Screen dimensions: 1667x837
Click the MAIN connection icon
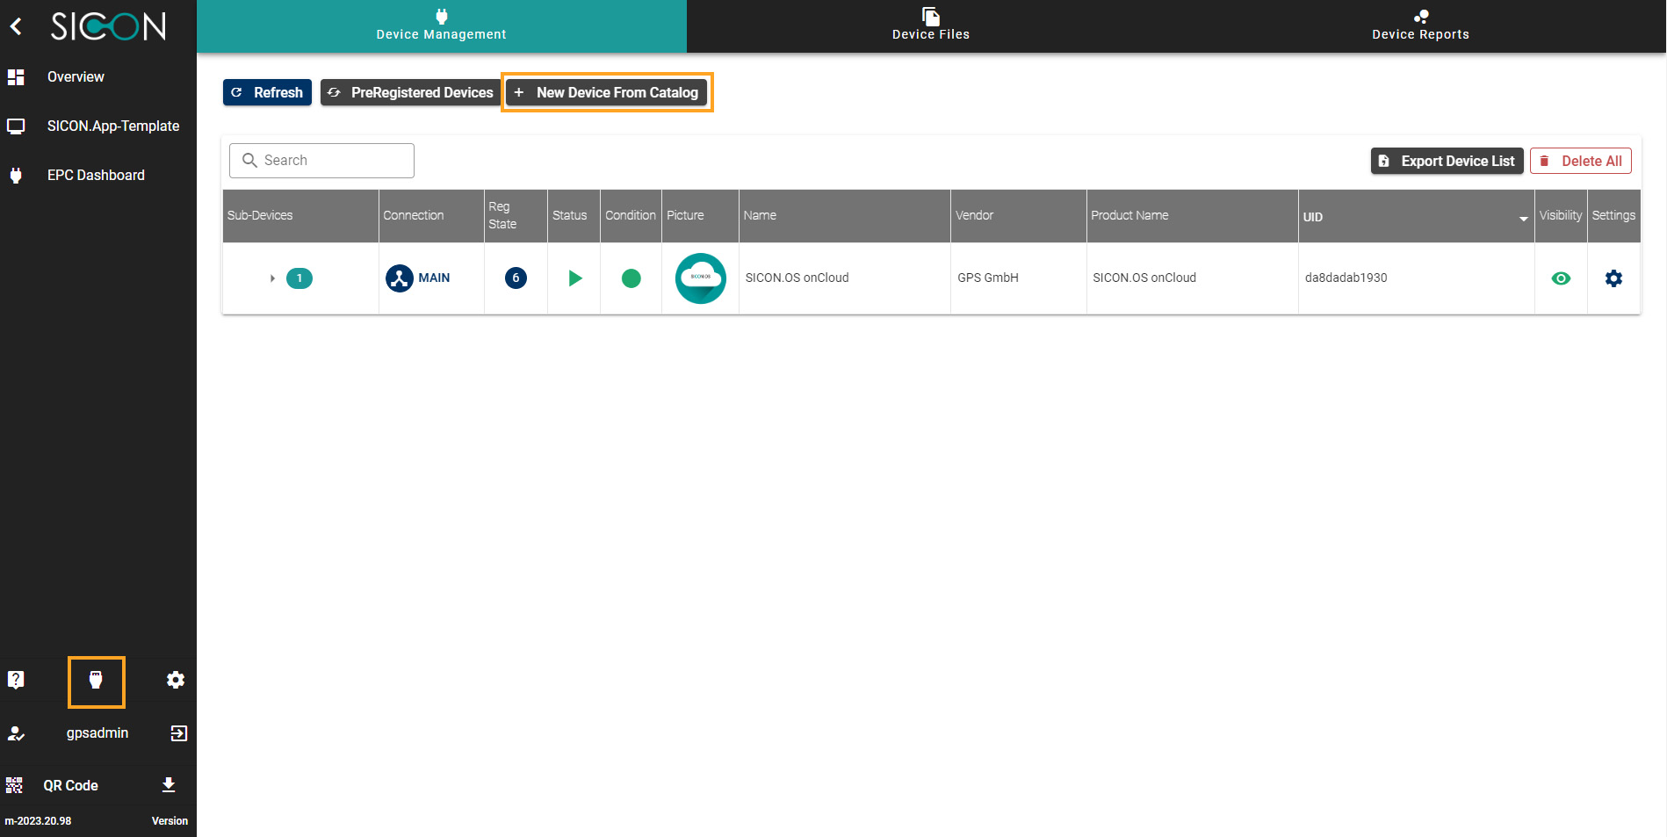click(400, 278)
